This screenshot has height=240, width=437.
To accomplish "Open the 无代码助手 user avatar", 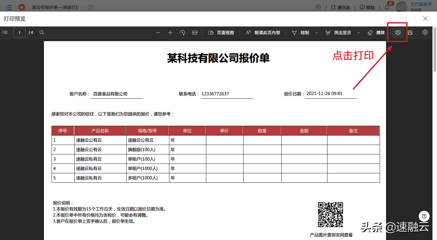I will (x=402, y=7).
